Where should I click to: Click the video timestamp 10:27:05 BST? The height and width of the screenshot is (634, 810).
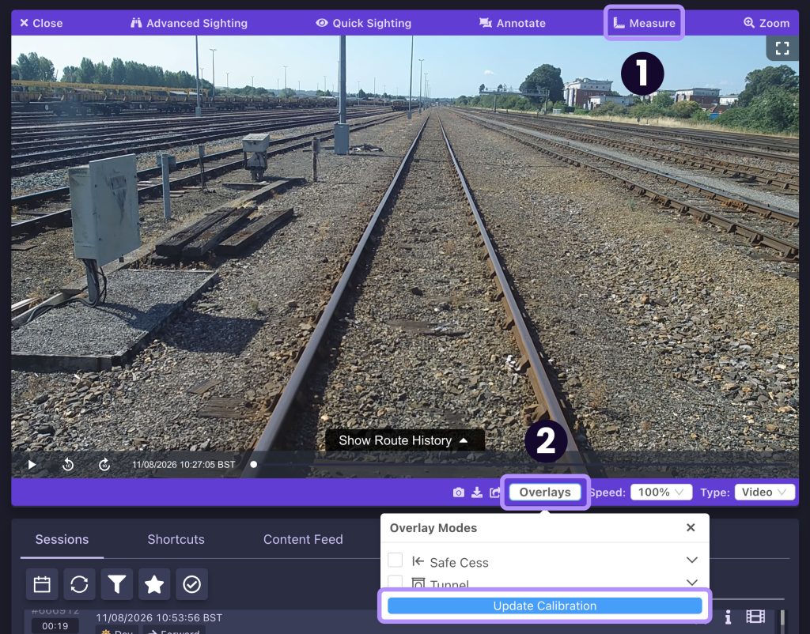(184, 465)
